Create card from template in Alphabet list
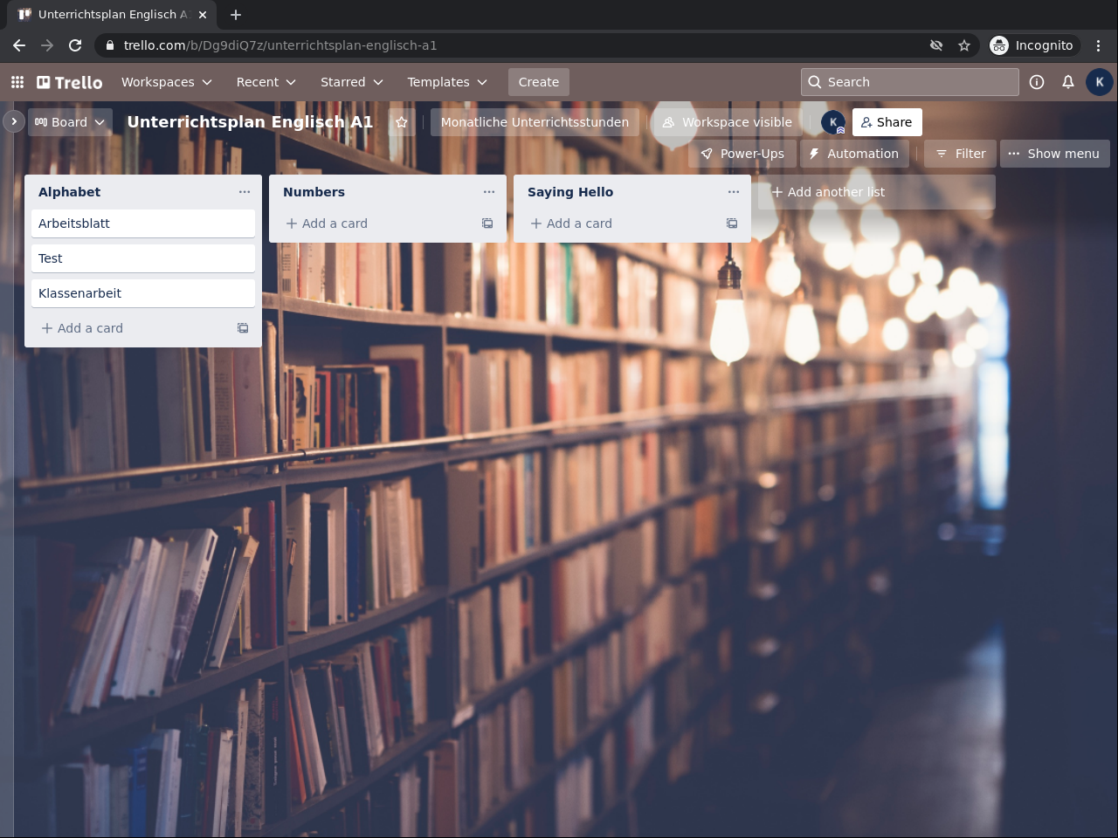Screen dimensions: 1118x838 (243, 328)
